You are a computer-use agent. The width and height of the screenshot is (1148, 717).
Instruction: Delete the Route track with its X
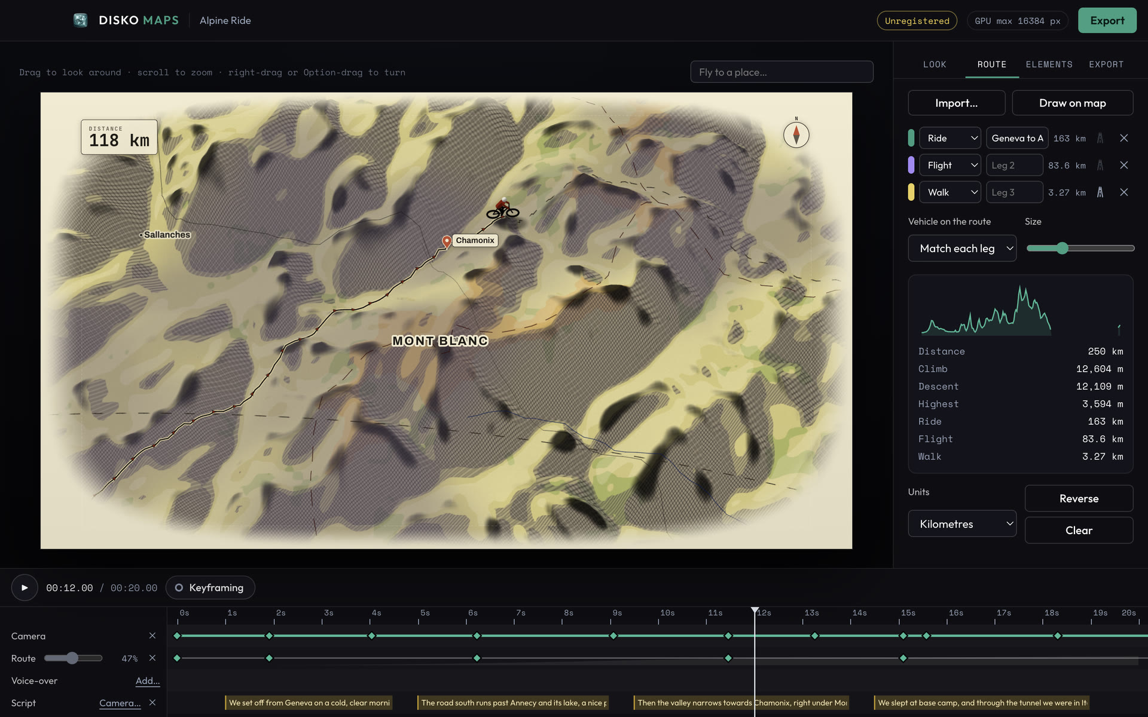point(152,658)
